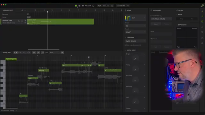
Task: Click the 00:05:90 playback time display
Action: (121, 6)
